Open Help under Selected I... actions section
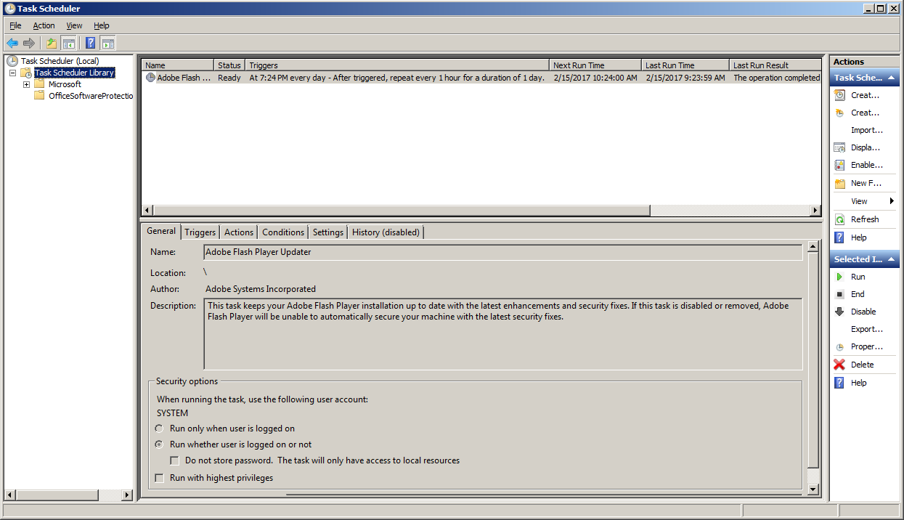The width and height of the screenshot is (904, 520). tap(859, 383)
